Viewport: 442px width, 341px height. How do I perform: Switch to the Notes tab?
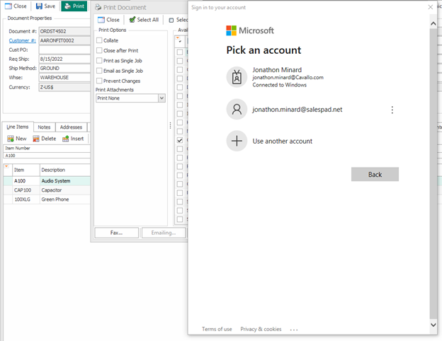point(44,127)
